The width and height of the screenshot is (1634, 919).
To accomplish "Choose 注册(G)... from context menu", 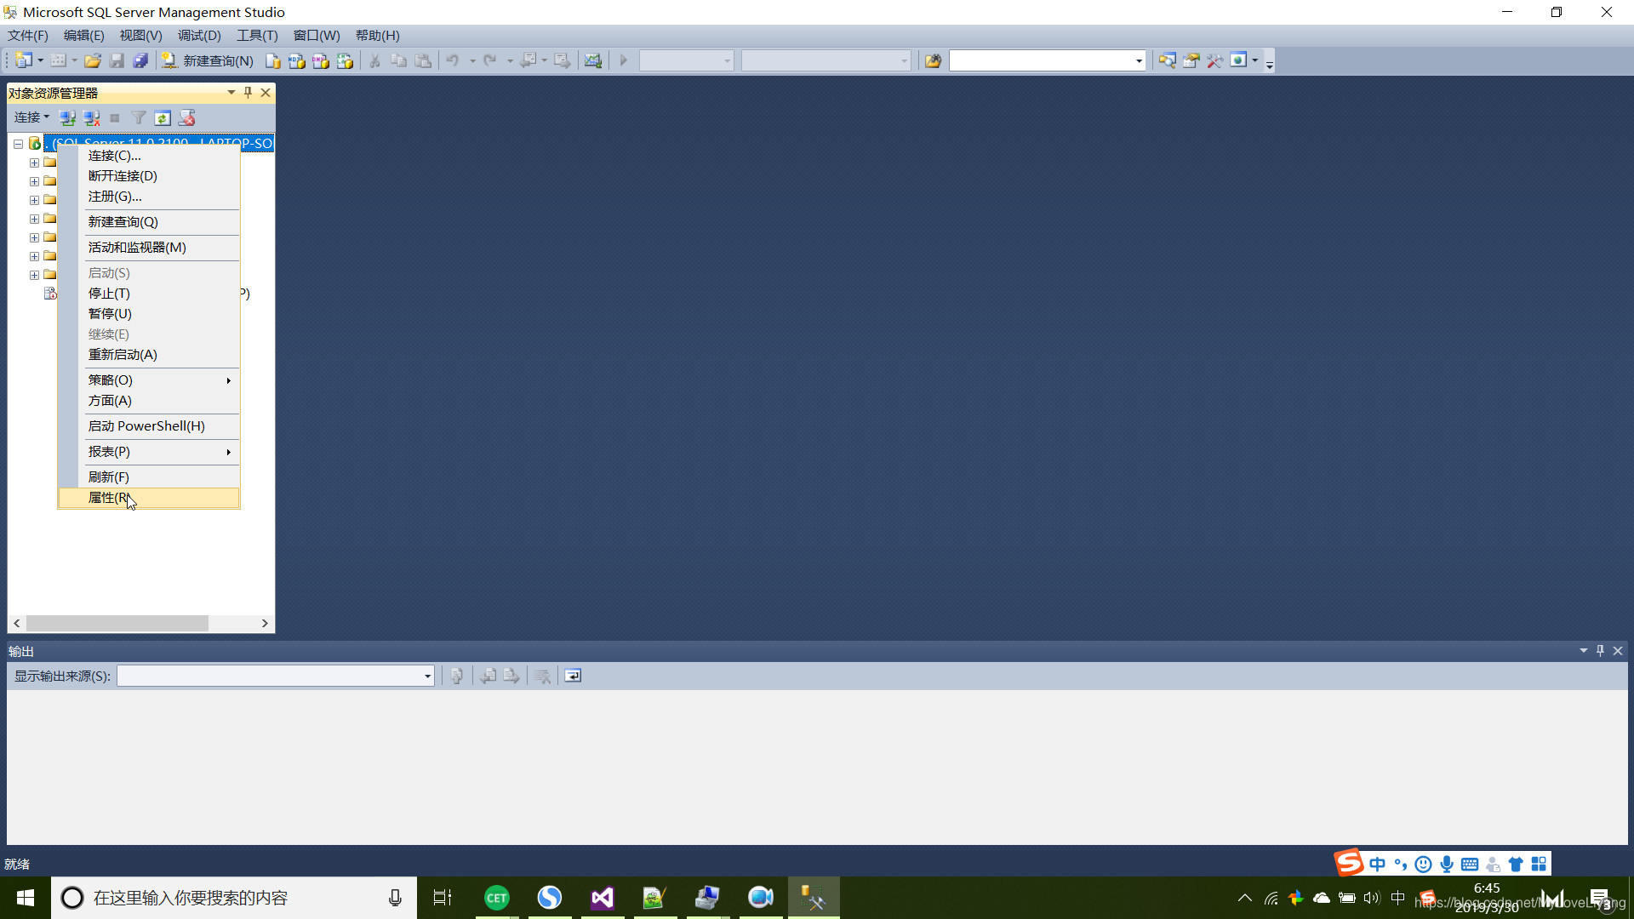I will point(148,197).
